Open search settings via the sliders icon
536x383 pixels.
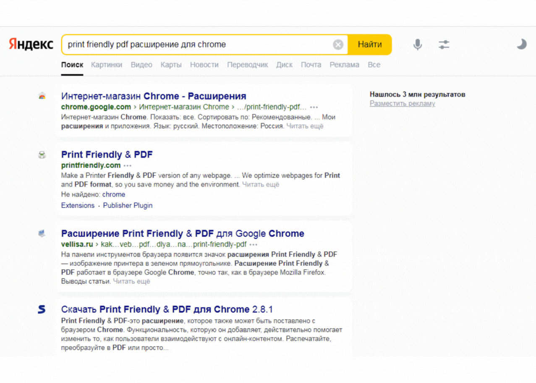pyautogui.click(x=444, y=45)
